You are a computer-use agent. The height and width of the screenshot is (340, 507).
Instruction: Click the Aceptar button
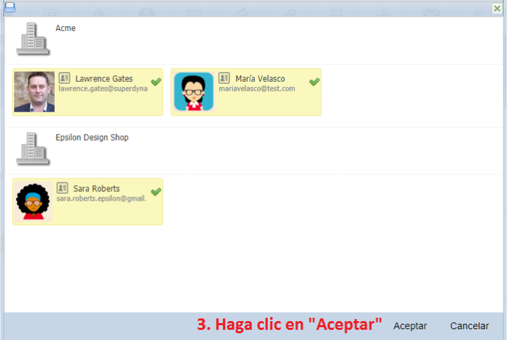click(410, 326)
